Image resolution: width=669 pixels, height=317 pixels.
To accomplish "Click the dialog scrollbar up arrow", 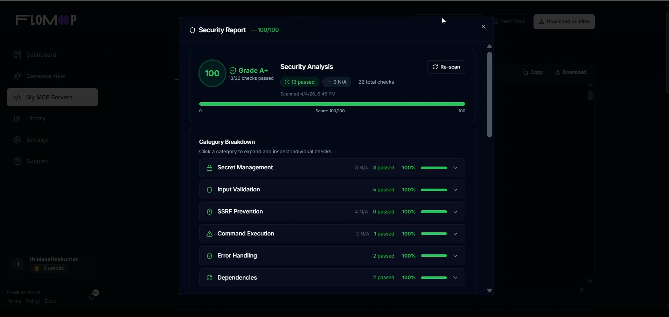I will pos(489,46).
